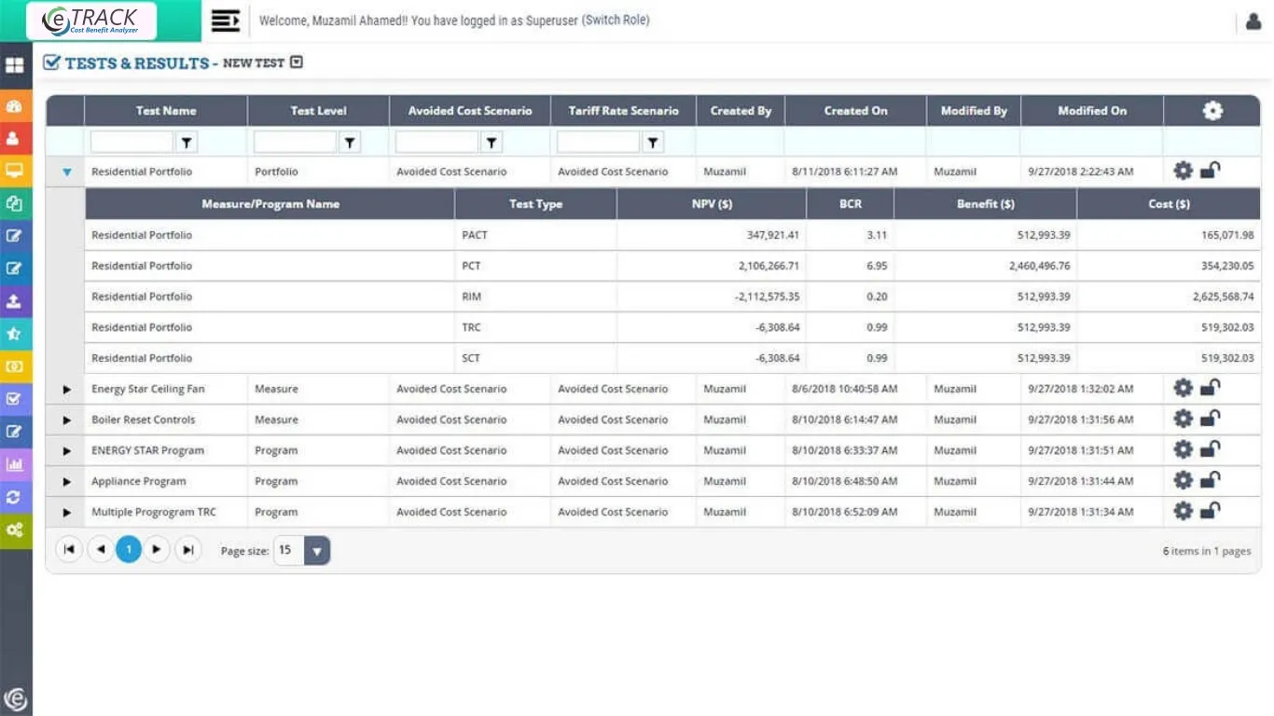1274x716 pixels.
Task: Collapse the expanded Residential Portfolio row
Action: click(x=64, y=172)
